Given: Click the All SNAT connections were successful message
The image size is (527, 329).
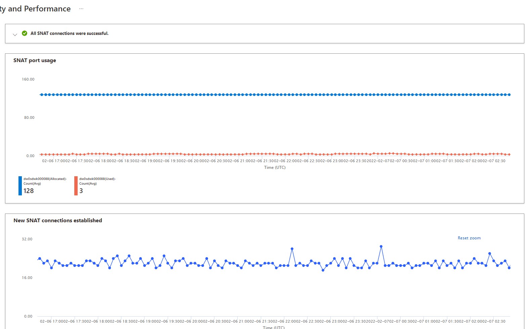Looking at the screenshot, I should pyautogui.click(x=70, y=33).
